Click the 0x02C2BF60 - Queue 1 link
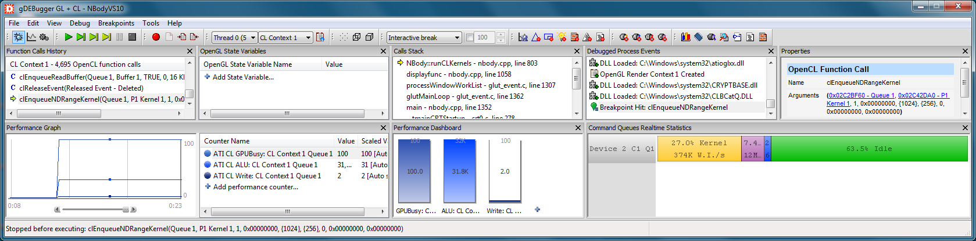976x241 pixels. tap(862, 95)
